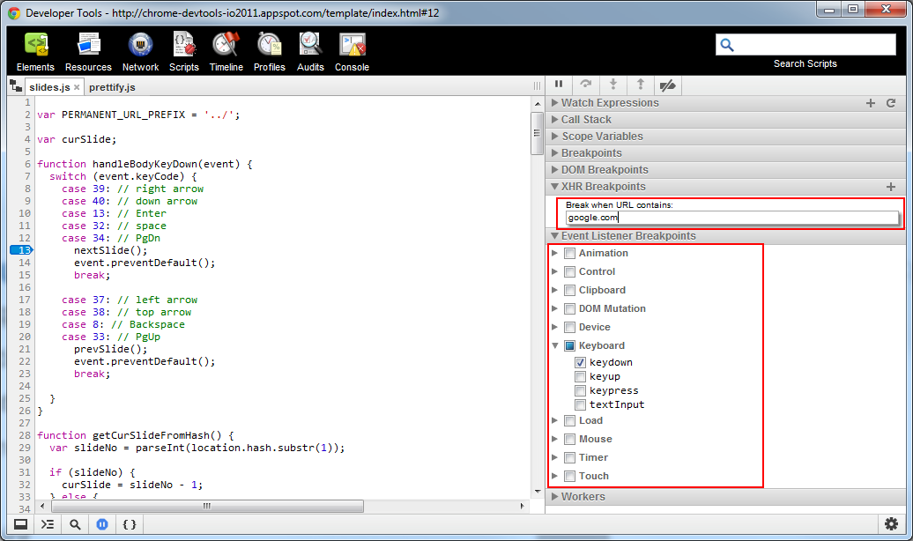
Task: Expand the Timer events group arrow
Action: click(555, 457)
